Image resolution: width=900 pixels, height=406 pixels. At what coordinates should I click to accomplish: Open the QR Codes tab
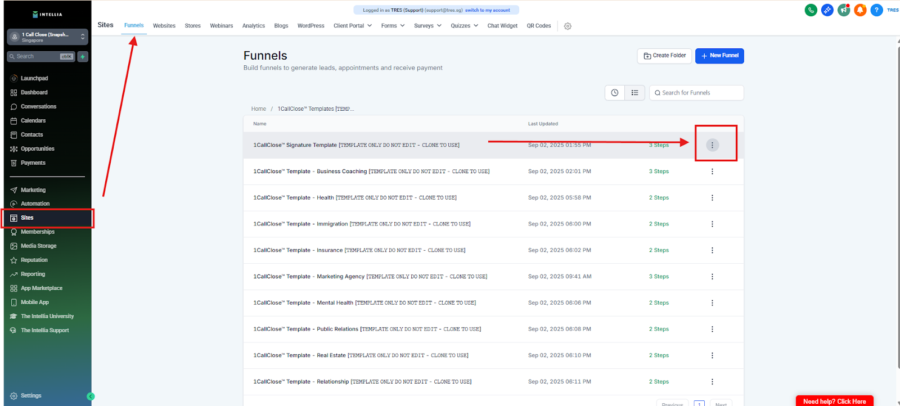pyautogui.click(x=539, y=26)
